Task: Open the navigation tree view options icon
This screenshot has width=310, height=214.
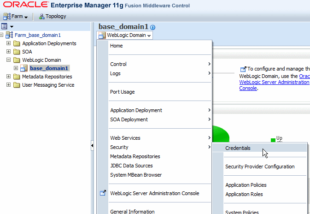Action: click(4, 26)
